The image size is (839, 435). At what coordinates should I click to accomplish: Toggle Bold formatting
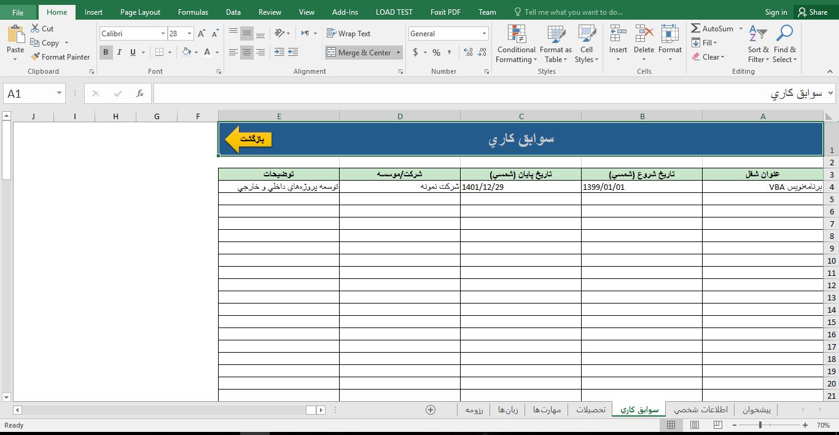point(106,52)
